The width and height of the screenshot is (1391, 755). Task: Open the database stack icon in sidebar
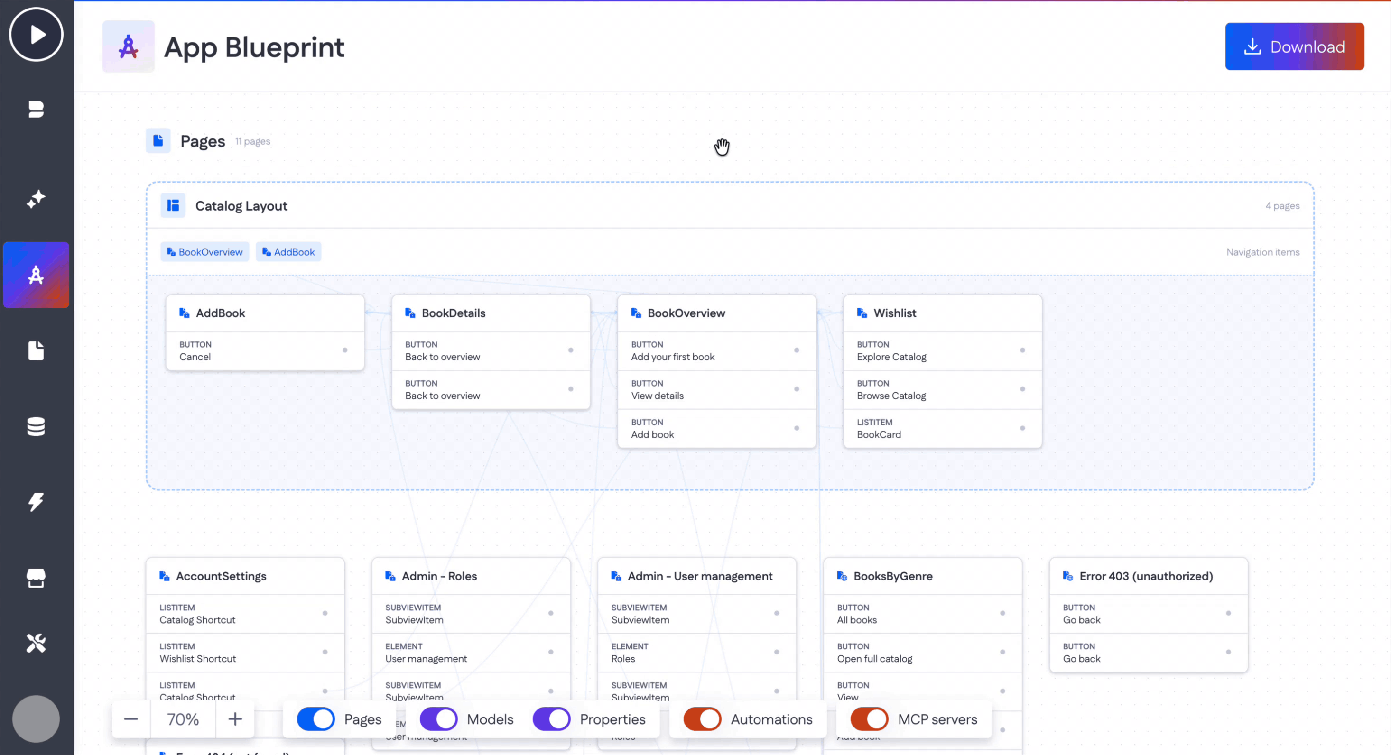click(x=36, y=426)
